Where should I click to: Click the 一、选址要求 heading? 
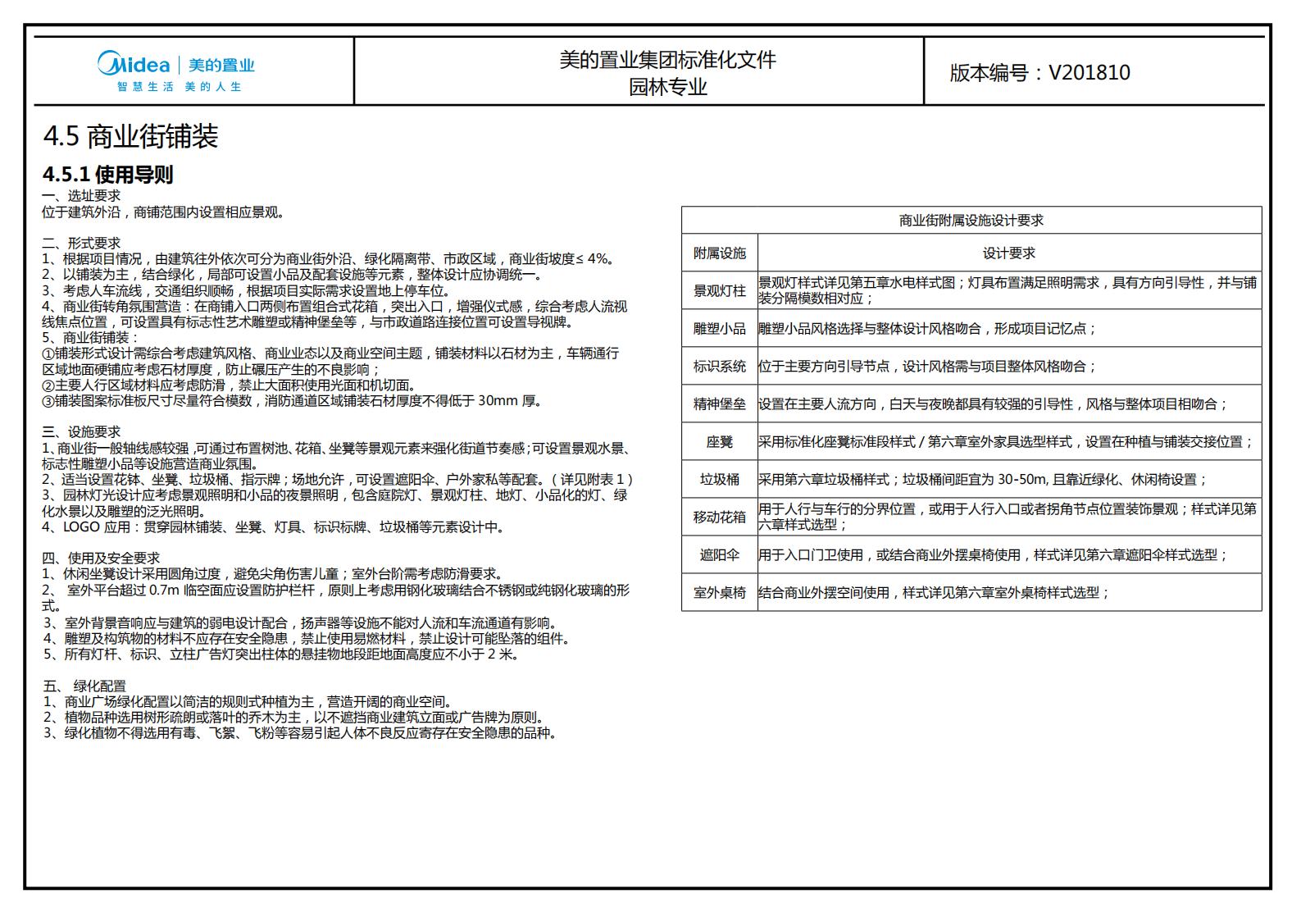[81, 196]
